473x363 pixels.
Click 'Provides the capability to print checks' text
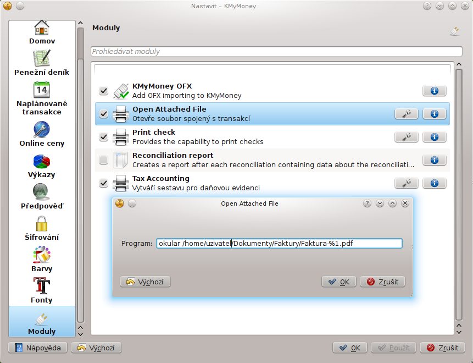point(198,142)
